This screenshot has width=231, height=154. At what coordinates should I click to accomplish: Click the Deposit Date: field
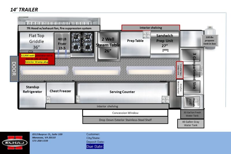point(95,142)
